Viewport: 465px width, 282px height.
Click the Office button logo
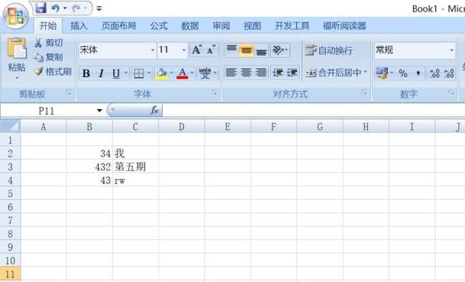(x=16, y=16)
